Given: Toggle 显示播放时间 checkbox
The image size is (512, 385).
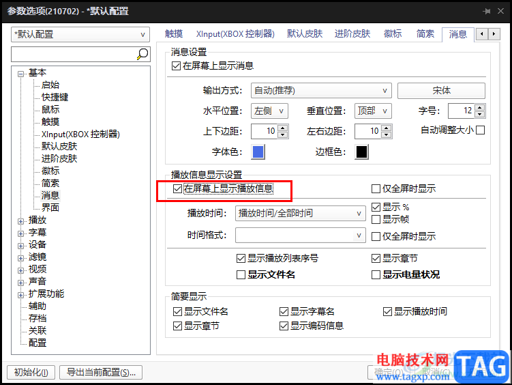Looking at the screenshot, I should pos(387,311).
